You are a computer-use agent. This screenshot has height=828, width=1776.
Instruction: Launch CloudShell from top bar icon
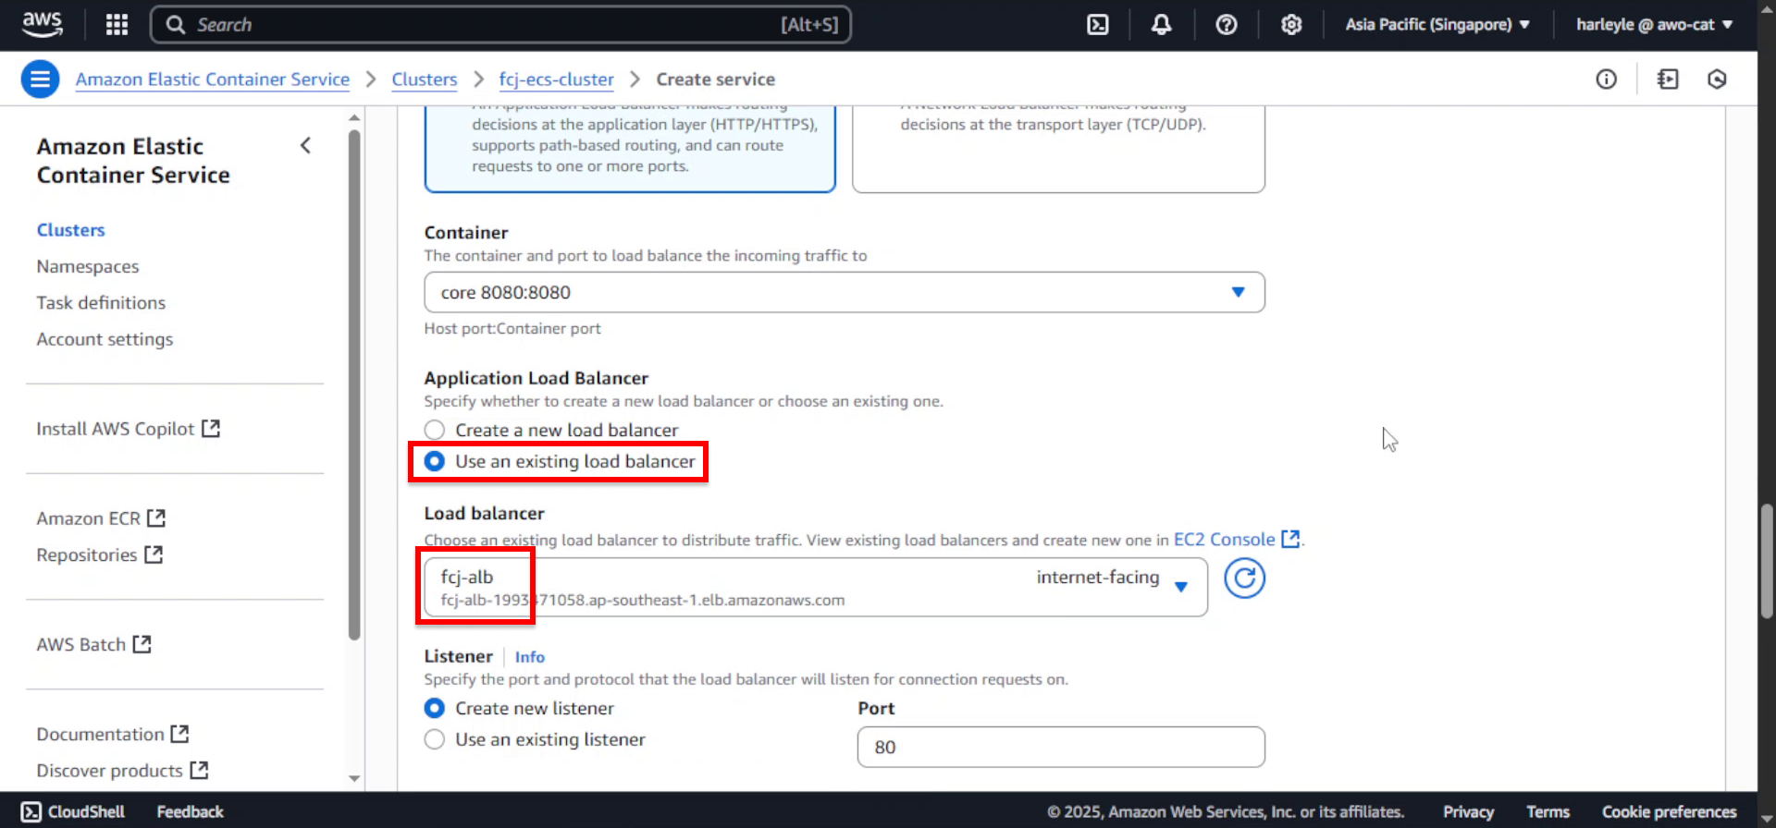coord(1097,25)
